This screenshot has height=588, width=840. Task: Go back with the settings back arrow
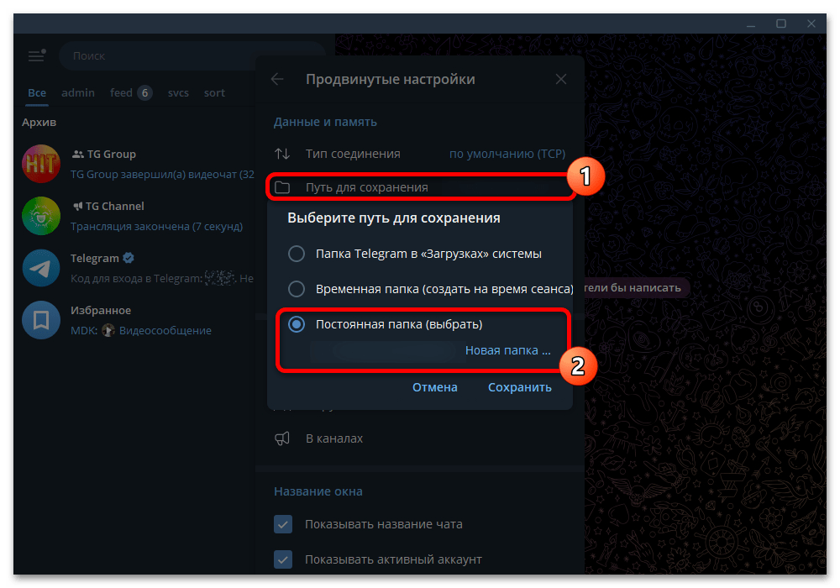tap(277, 79)
